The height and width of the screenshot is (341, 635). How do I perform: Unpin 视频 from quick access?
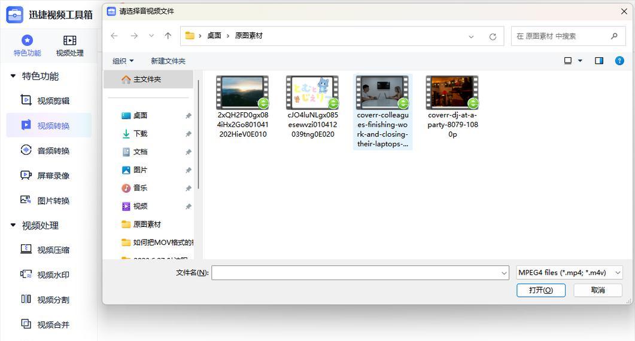click(x=189, y=207)
